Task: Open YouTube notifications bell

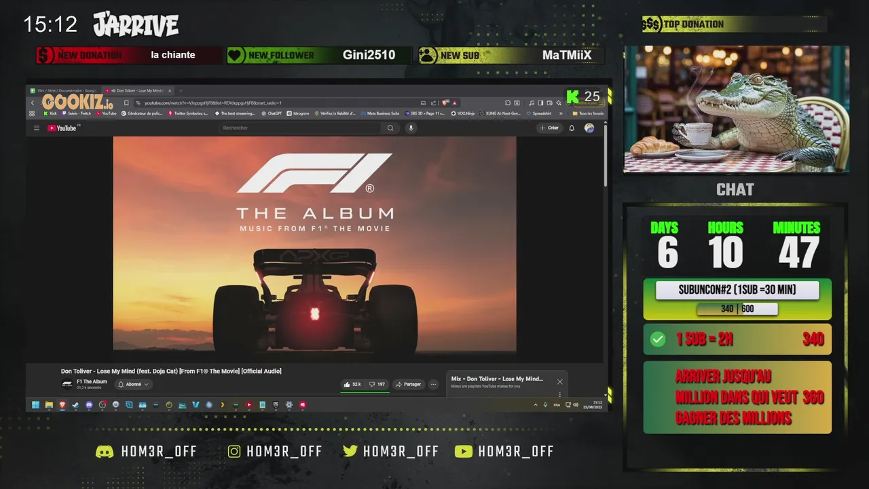Action: tap(572, 128)
